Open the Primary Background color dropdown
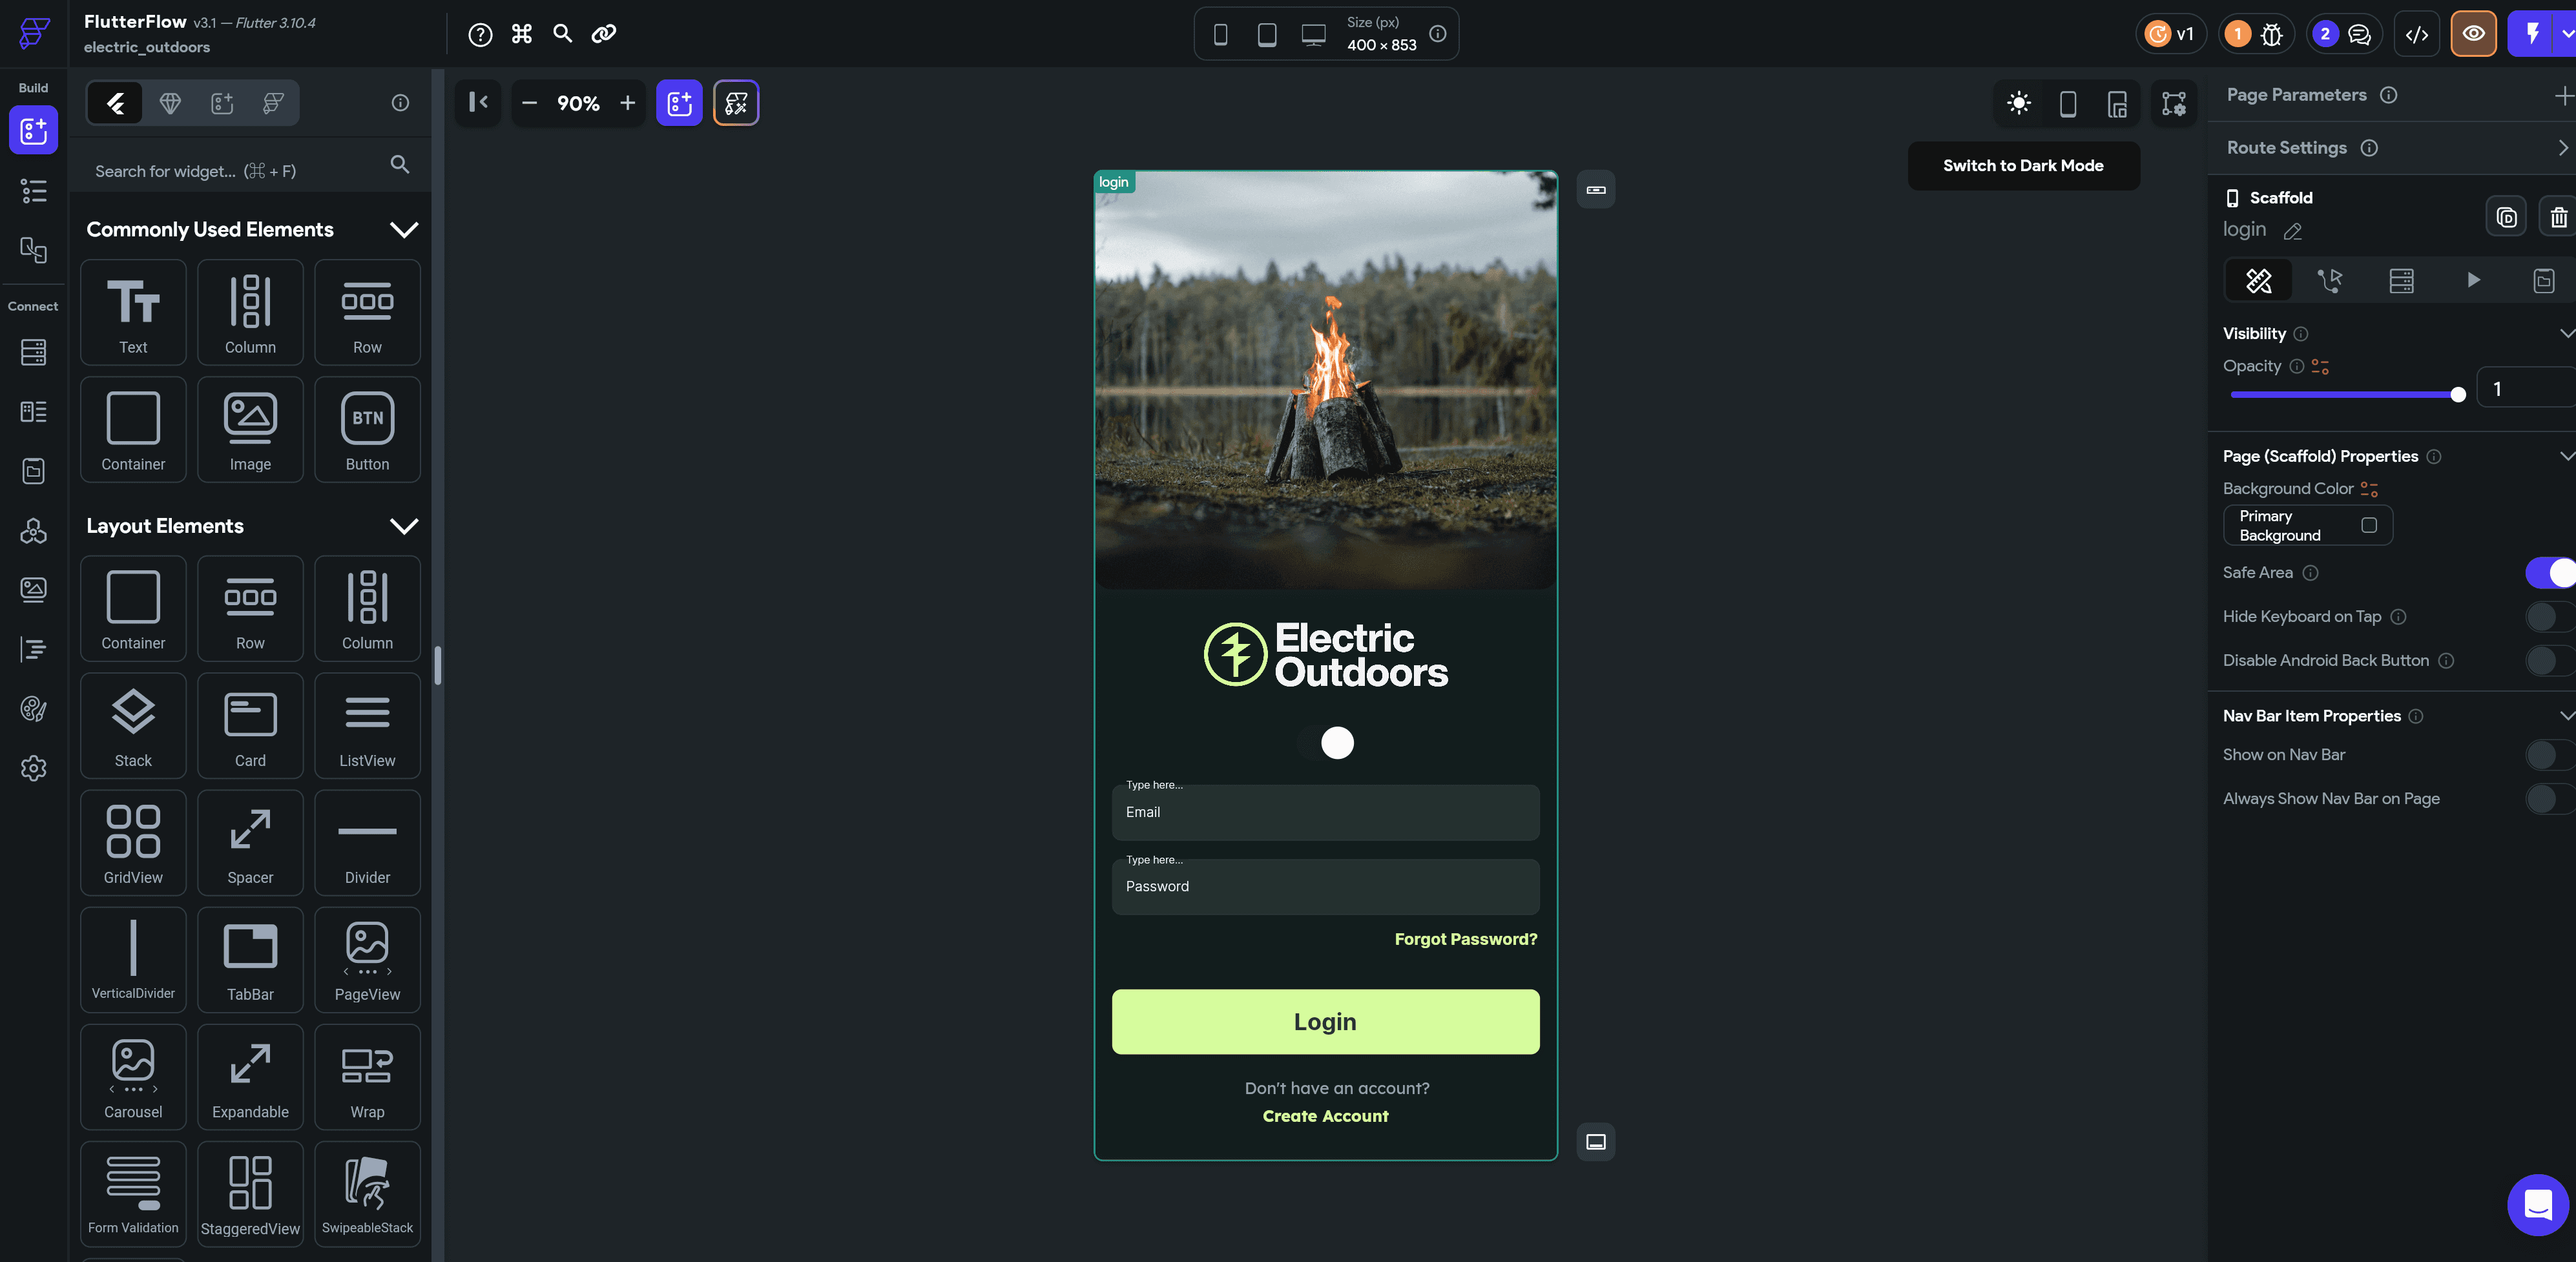 pyautogui.click(x=2307, y=526)
